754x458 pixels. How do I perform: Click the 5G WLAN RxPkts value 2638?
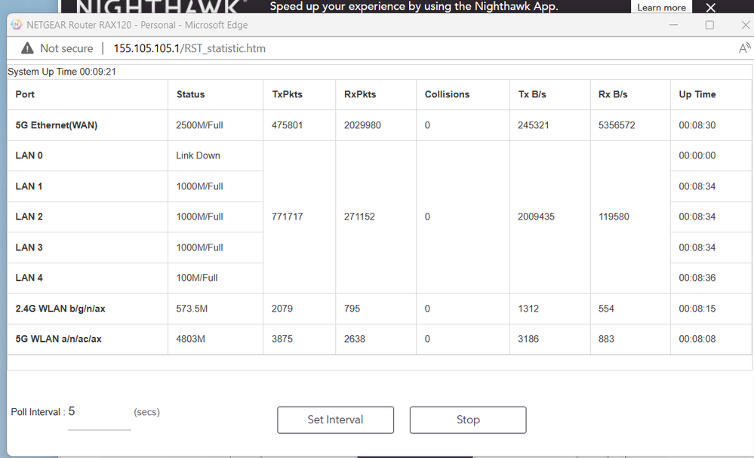(x=355, y=339)
